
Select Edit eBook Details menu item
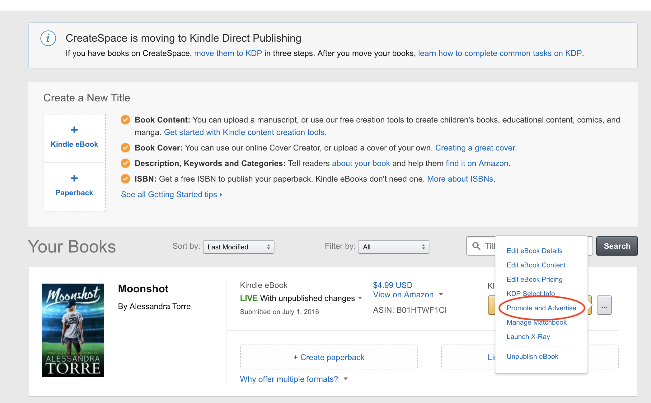534,251
